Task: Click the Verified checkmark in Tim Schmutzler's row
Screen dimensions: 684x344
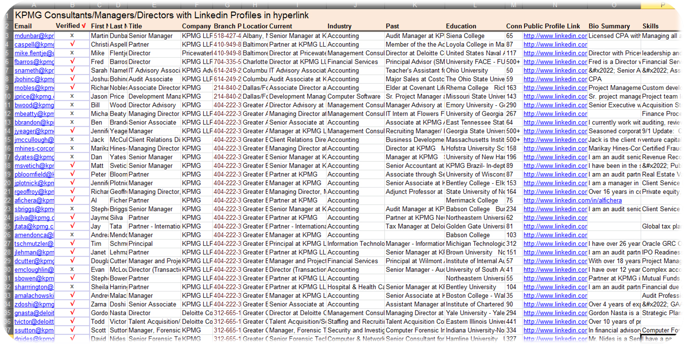Action: pyautogui.click(x=72, y=243)
